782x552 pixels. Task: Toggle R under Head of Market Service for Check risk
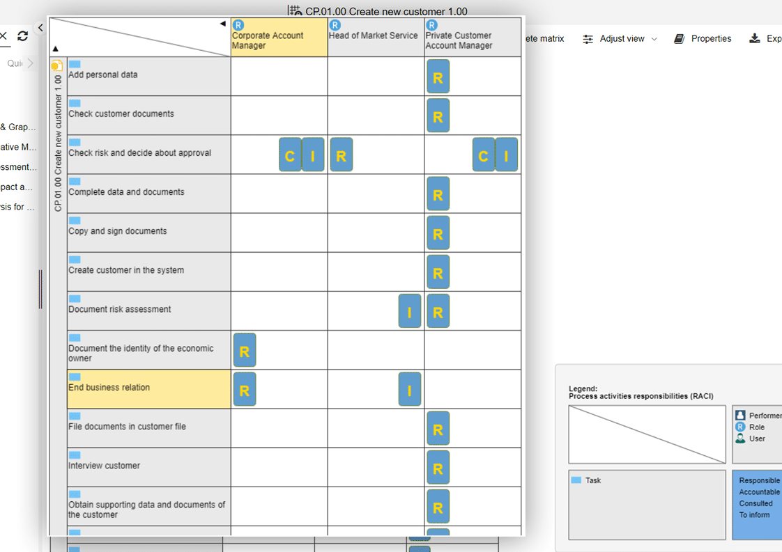[341, 155]
